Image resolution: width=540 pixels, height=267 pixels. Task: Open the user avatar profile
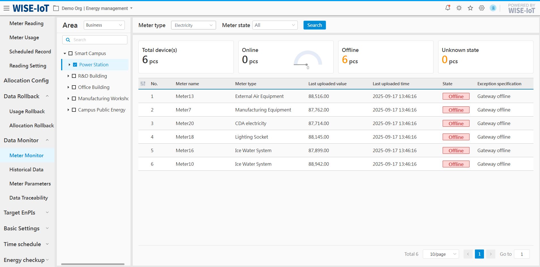[493, 8]
